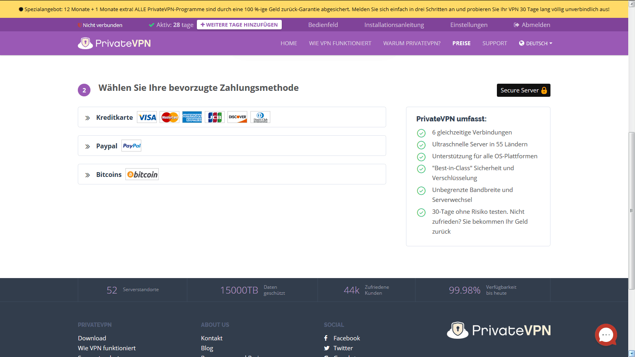
Task: Click the Secure Server padlock badge
Action: [523, 90]
